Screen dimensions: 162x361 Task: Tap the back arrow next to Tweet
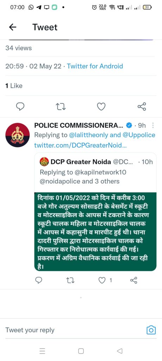point(12,27)
